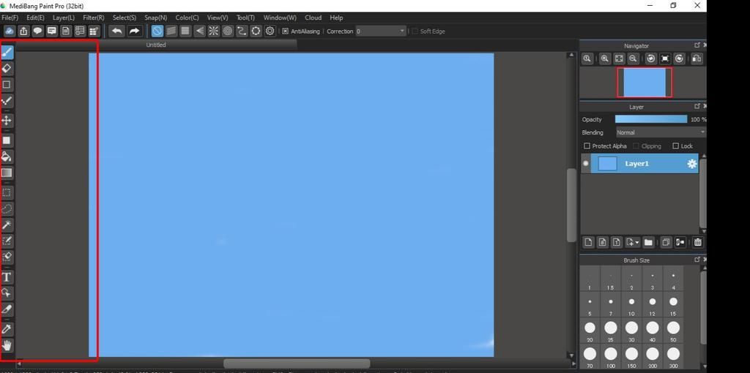This screenshot has height=373, width=750.
Task: Undock the Layer panel
Action: coord(697,107)
